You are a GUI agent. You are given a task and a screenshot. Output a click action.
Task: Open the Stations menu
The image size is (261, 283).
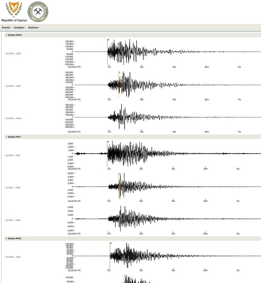(x=34, y=27)
